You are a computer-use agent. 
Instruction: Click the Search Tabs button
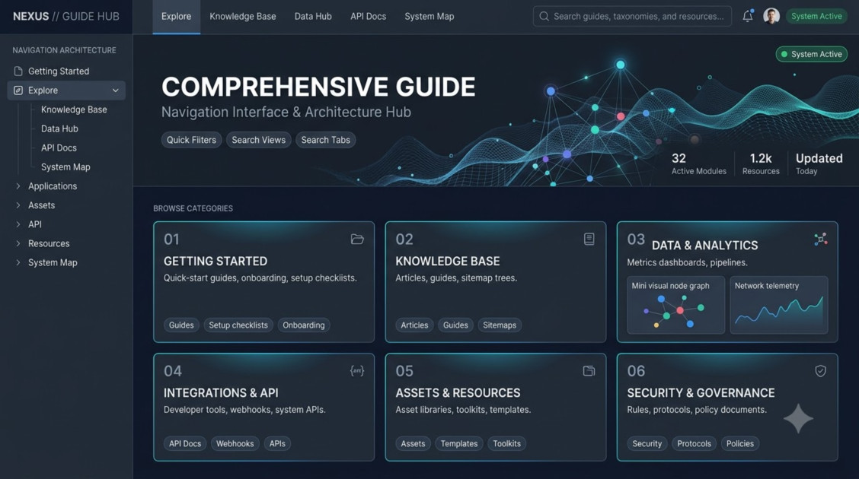coord(325,140)
